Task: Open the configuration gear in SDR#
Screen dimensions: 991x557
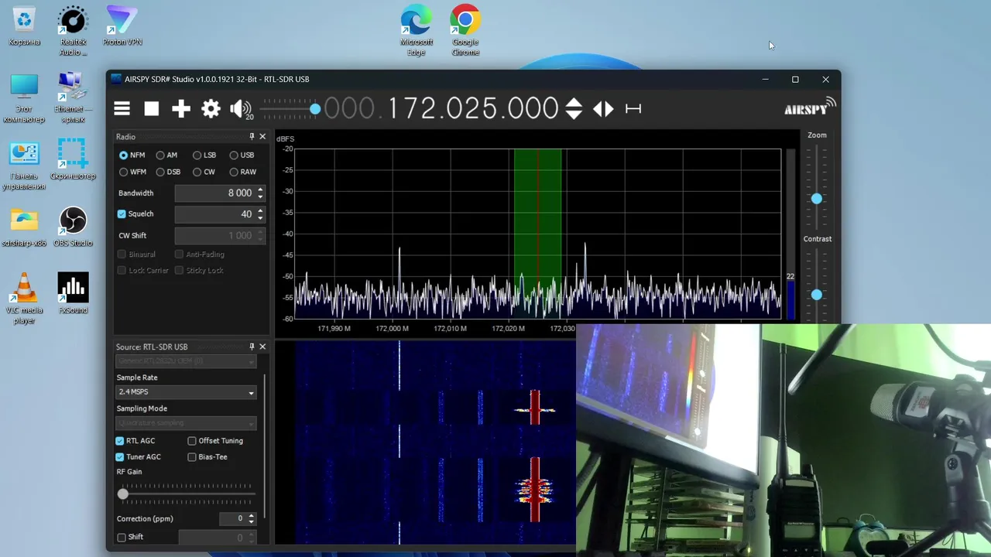Action: 211,109
